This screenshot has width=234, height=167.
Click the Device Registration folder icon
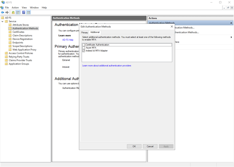point(10,39)
